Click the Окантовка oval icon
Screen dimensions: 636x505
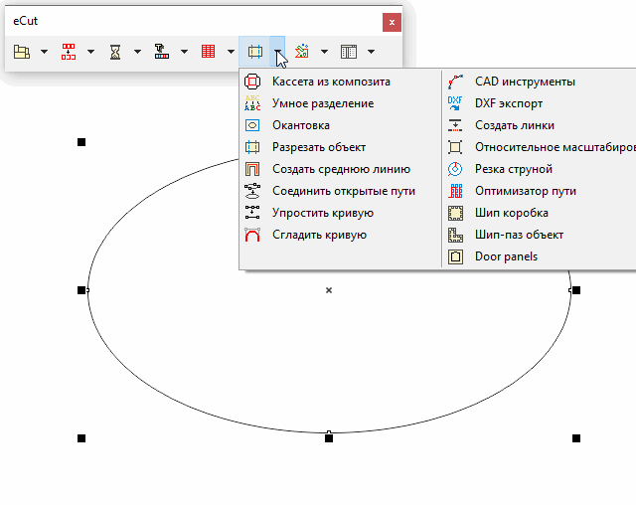(252, 125)
